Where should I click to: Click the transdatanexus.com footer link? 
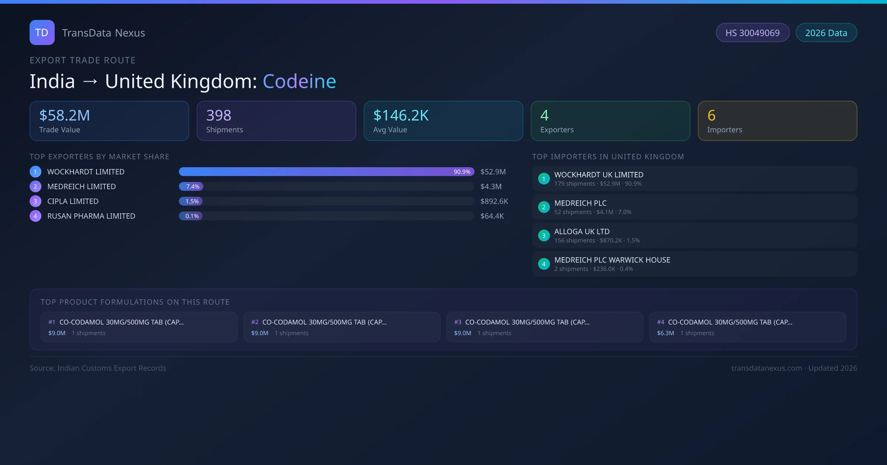767,368
